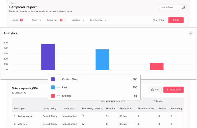The image size is (197, 128).
Task: Clear all applied filters
Action: pyautogui.click(x=159, y=20)
